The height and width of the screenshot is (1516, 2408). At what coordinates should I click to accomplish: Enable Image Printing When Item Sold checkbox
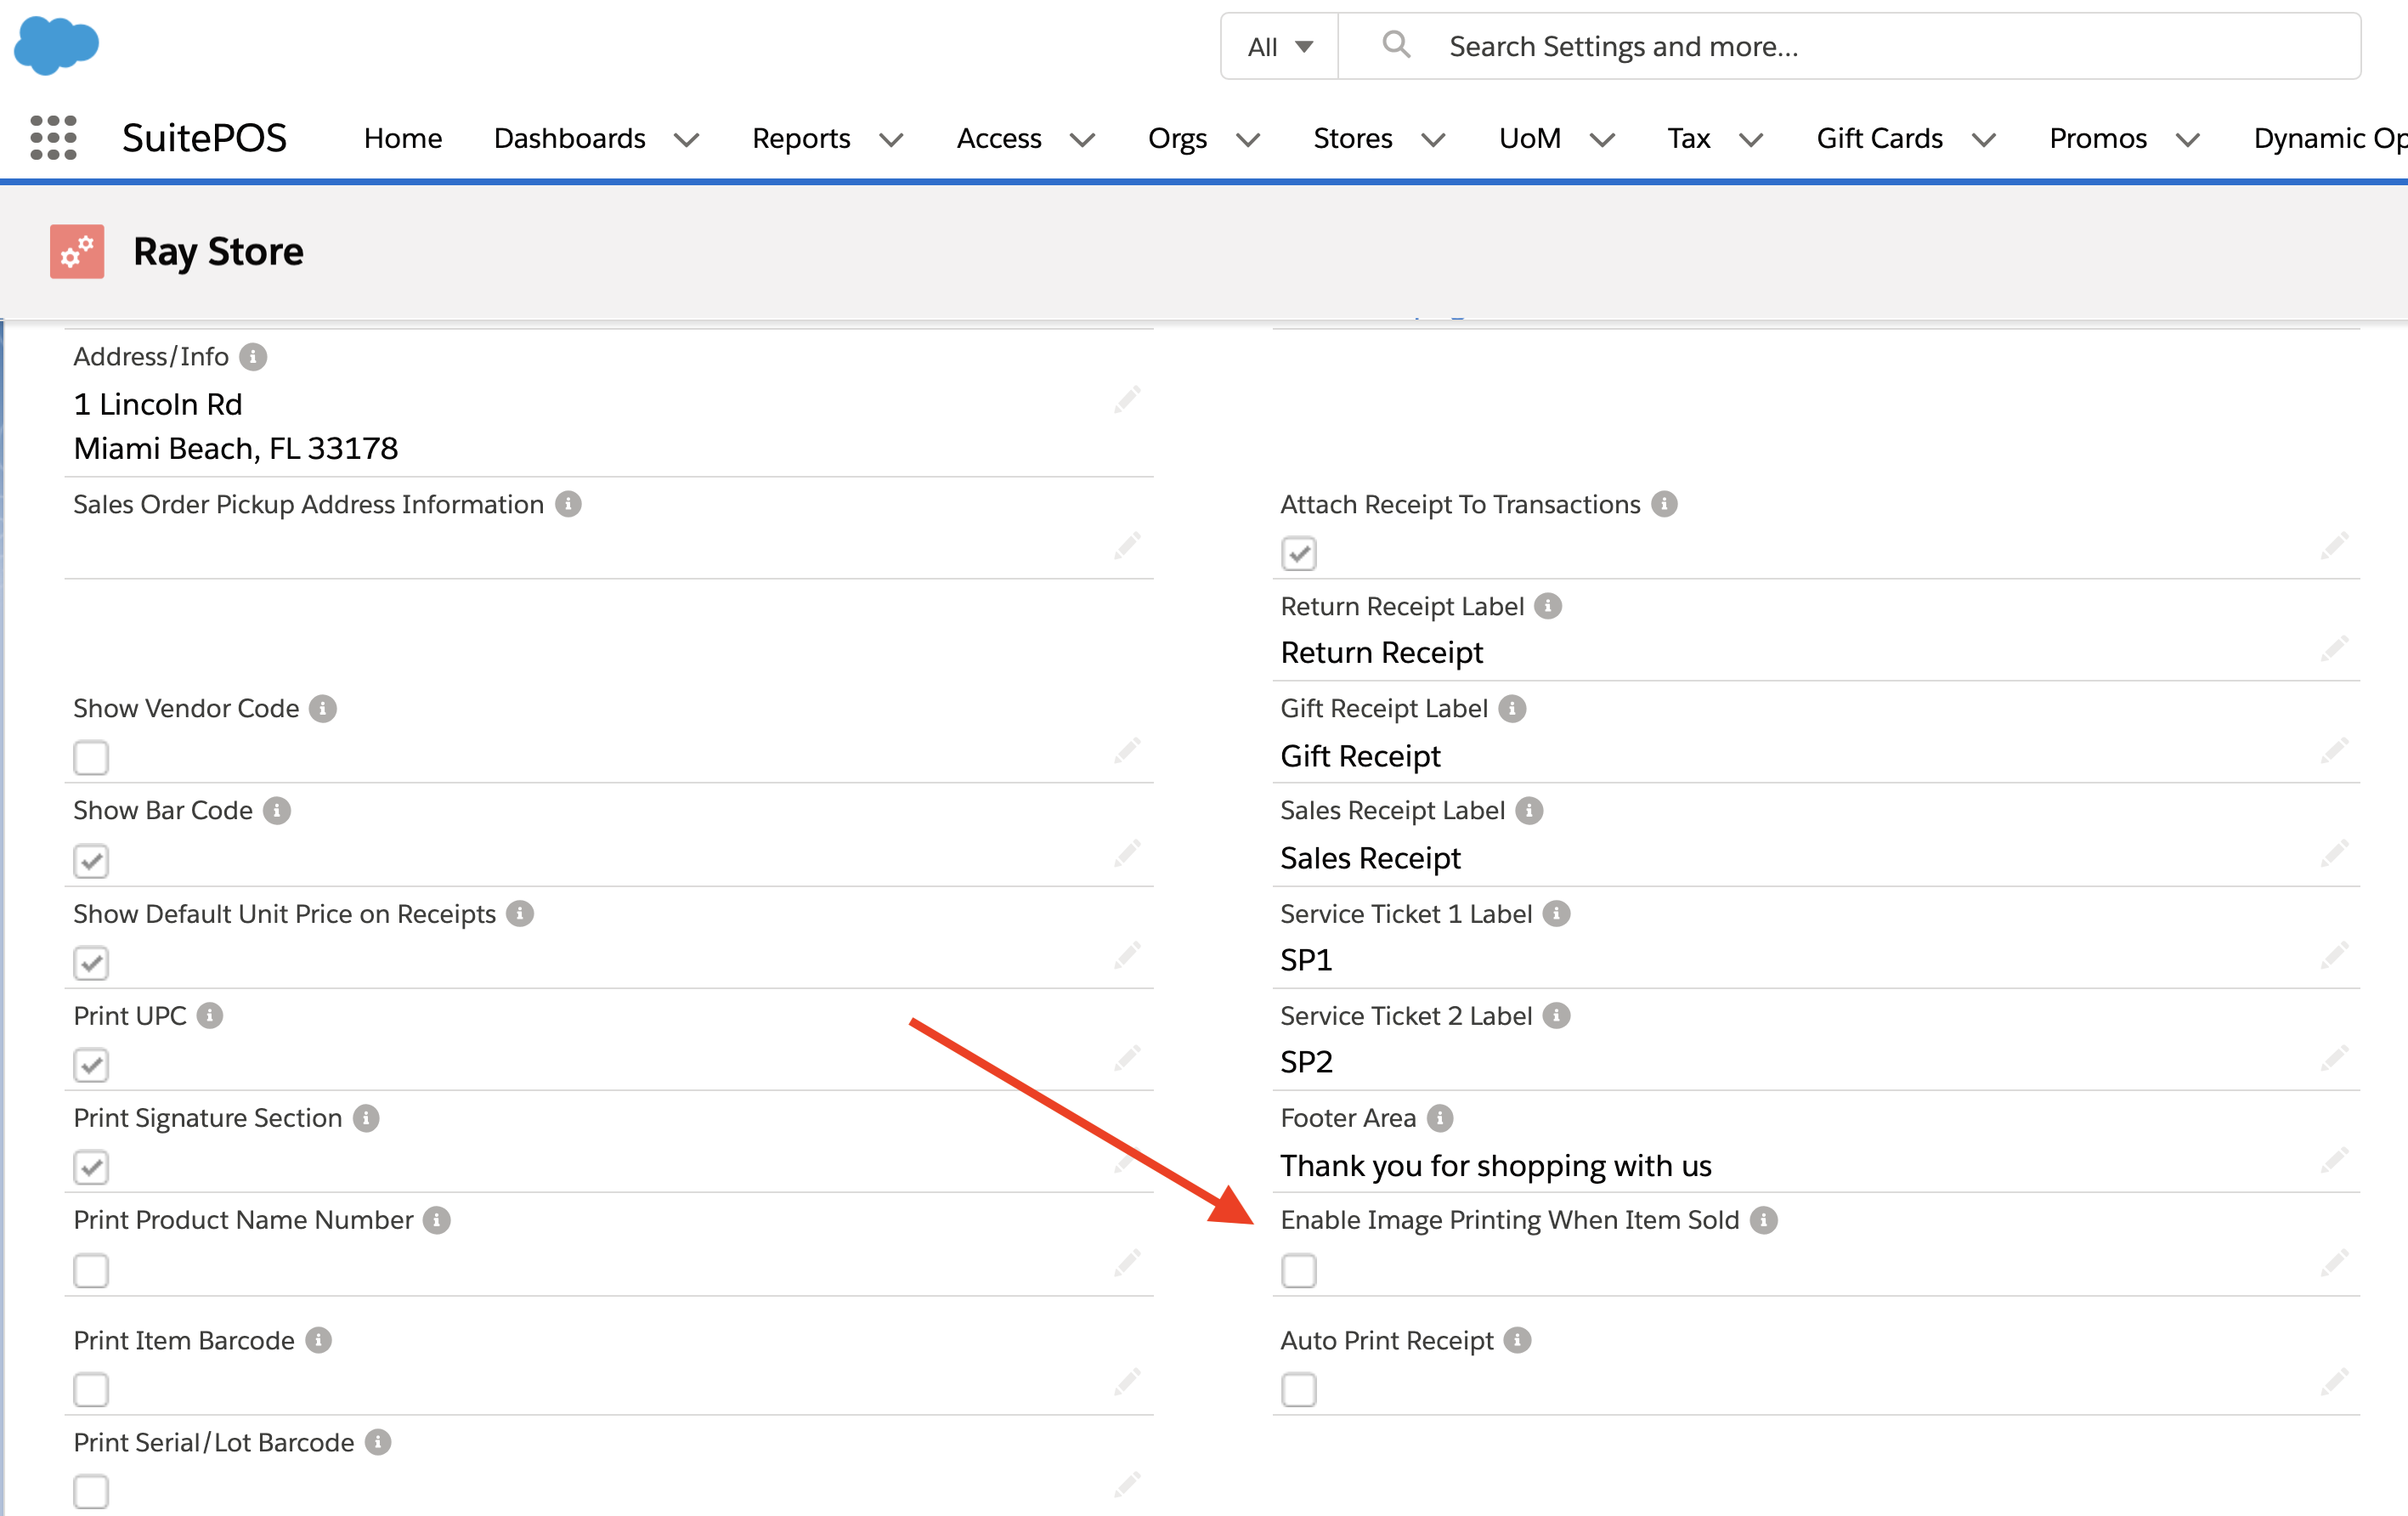1298,1271
